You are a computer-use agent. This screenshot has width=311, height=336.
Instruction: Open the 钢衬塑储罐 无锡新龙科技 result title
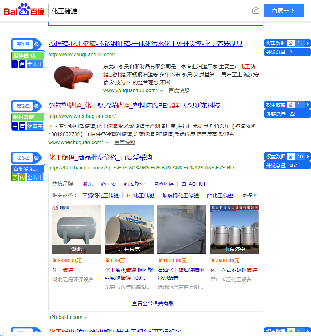pyautogui.click(x=134, y=106)
